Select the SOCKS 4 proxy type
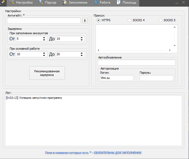 (130, 20)
